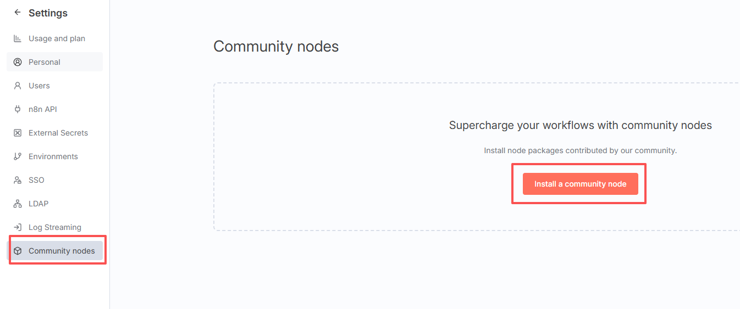Click the Personal user circle icon
Image resolution: width=740 pixels, height=309 pixels.
[x=18, y=62]
